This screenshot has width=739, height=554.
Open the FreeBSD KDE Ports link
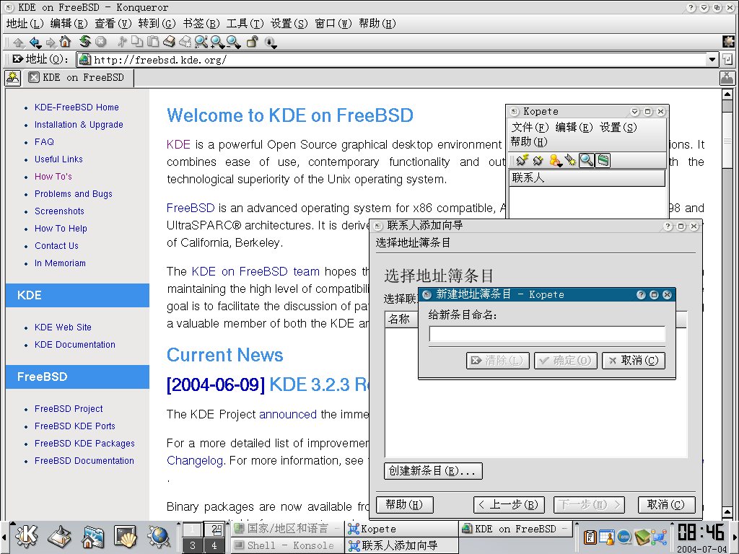coord(75,426)
